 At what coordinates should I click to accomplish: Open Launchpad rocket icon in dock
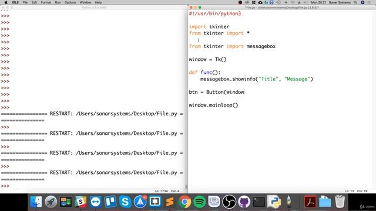pos(51,202)
